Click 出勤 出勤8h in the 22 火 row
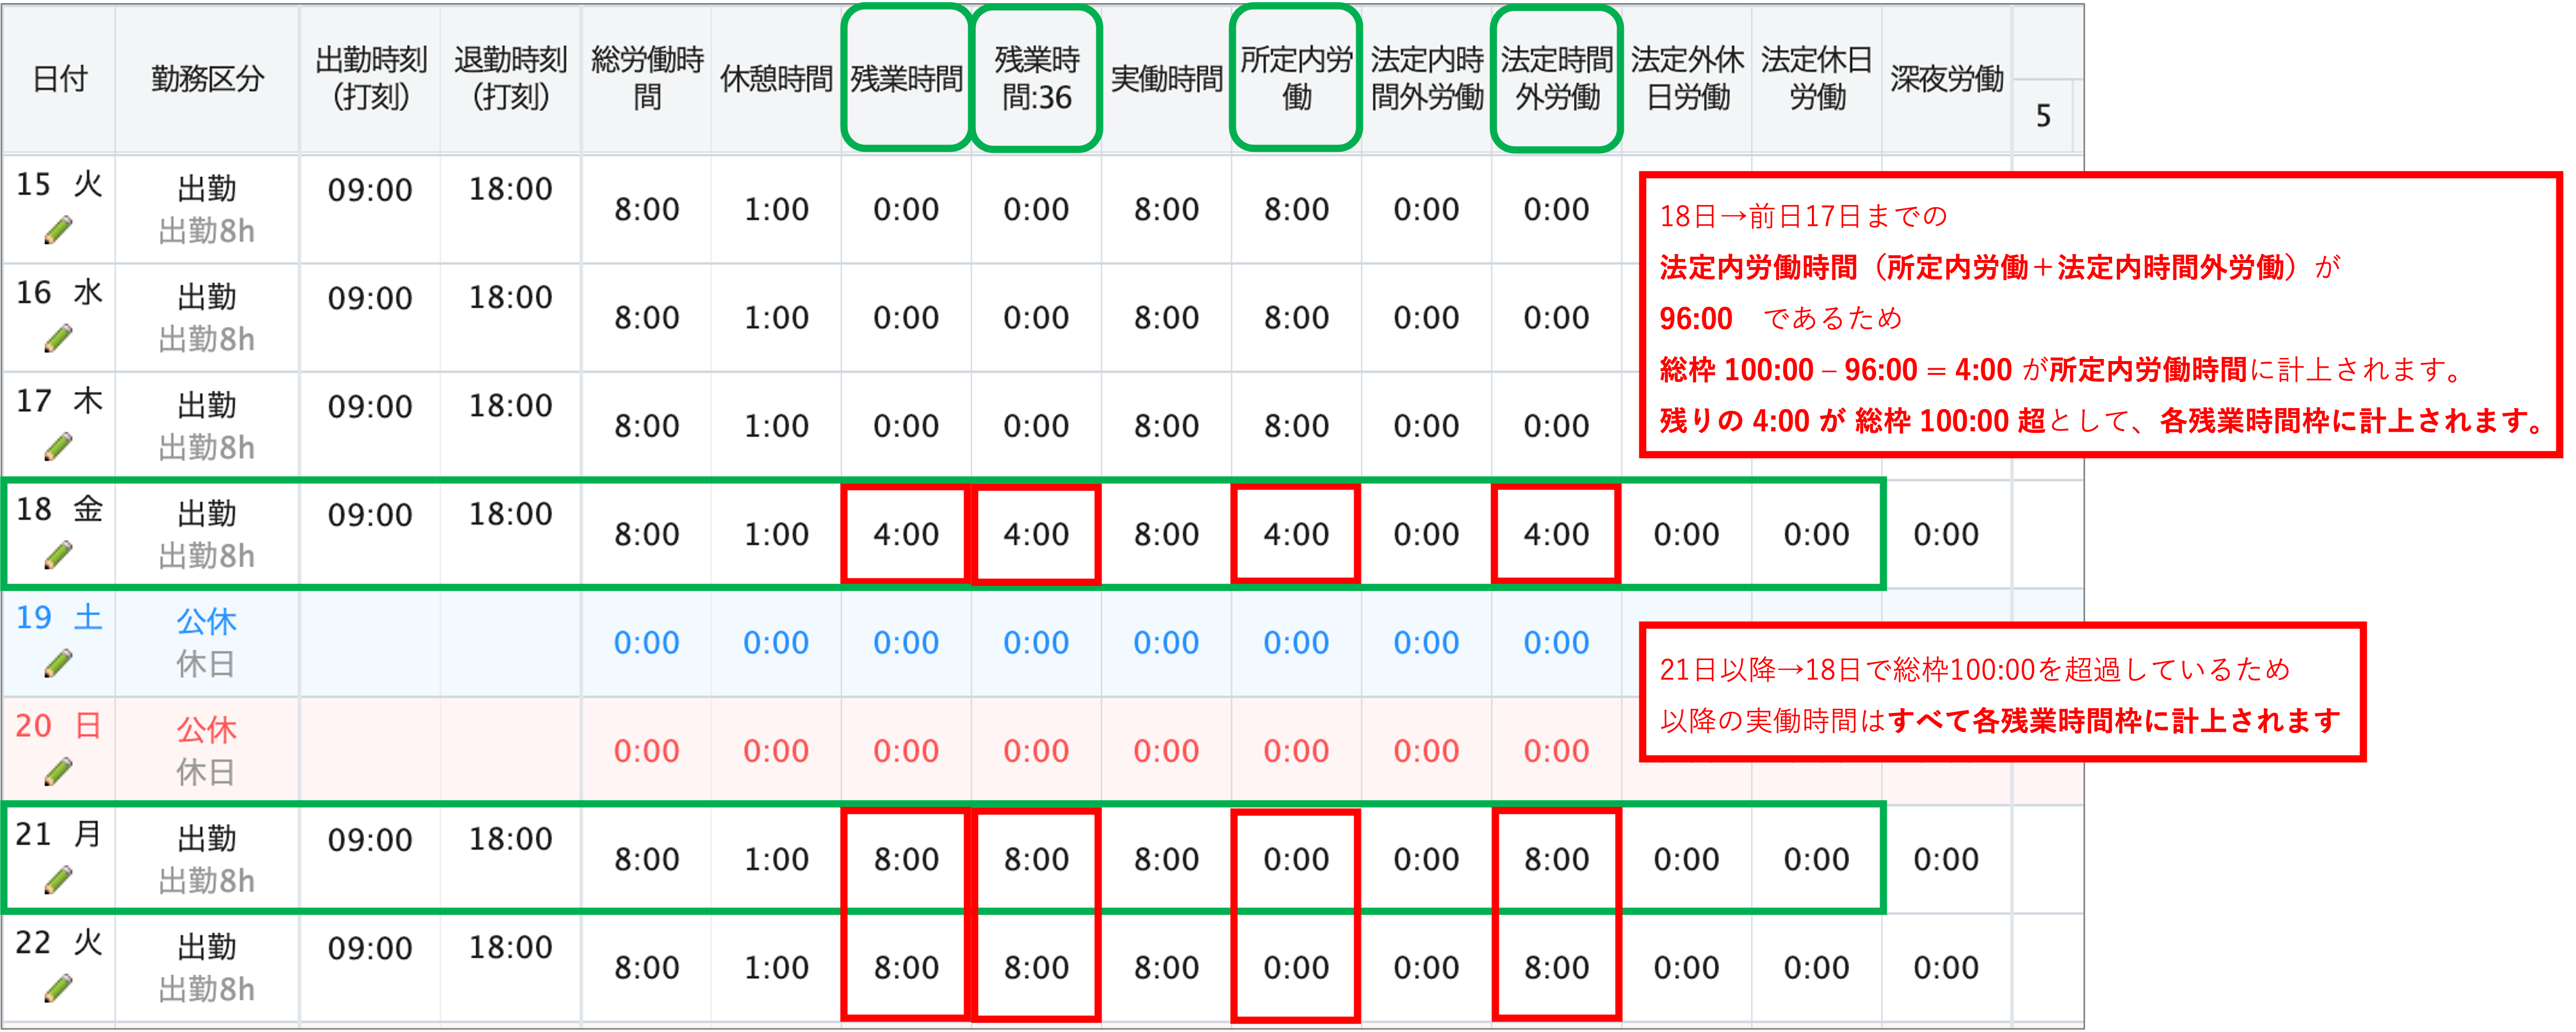2576x1032 pixels. 207,967
